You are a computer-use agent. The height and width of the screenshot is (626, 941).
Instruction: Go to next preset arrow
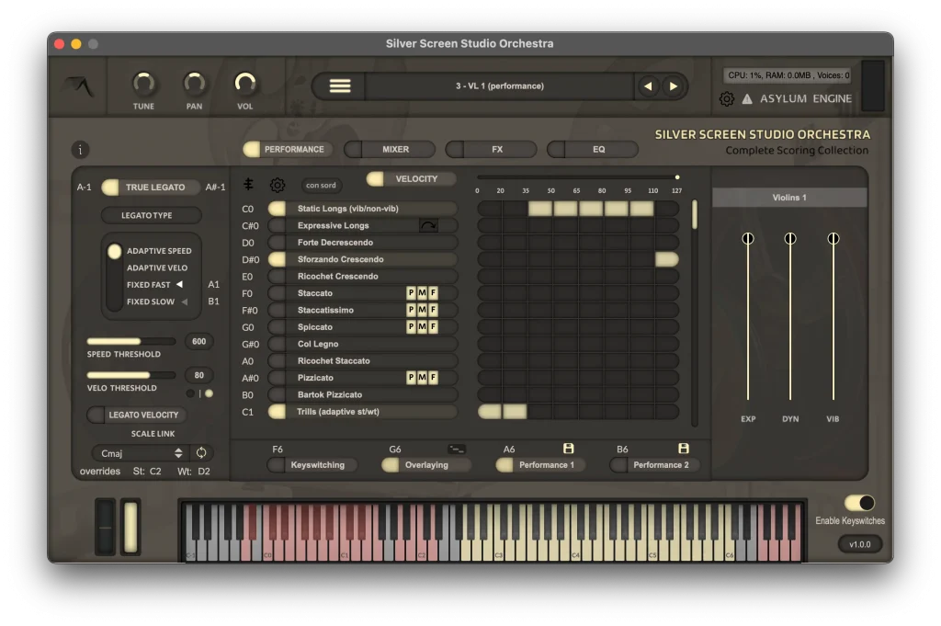click(674, 85)
